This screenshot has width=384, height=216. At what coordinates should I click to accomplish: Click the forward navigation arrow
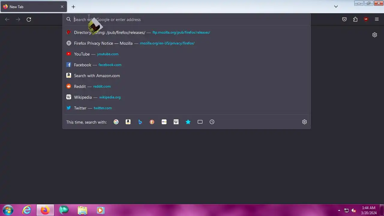[18, 19]
